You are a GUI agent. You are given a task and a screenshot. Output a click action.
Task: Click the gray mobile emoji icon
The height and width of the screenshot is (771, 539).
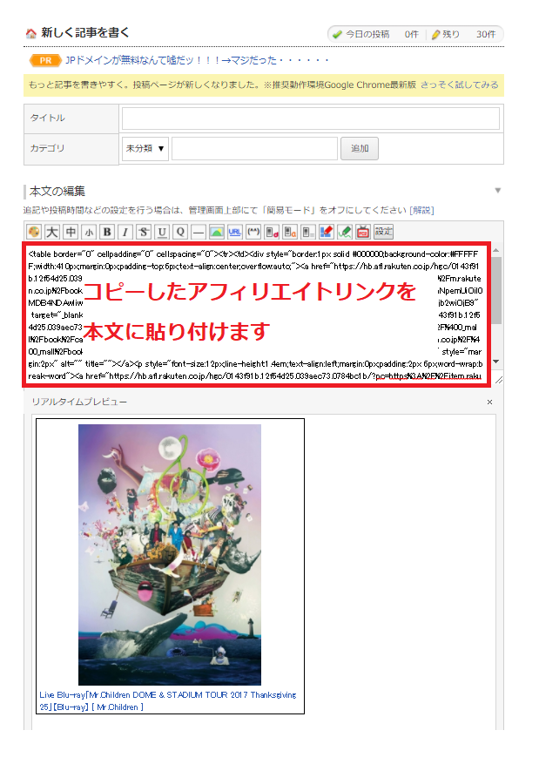tap(308, 232)
